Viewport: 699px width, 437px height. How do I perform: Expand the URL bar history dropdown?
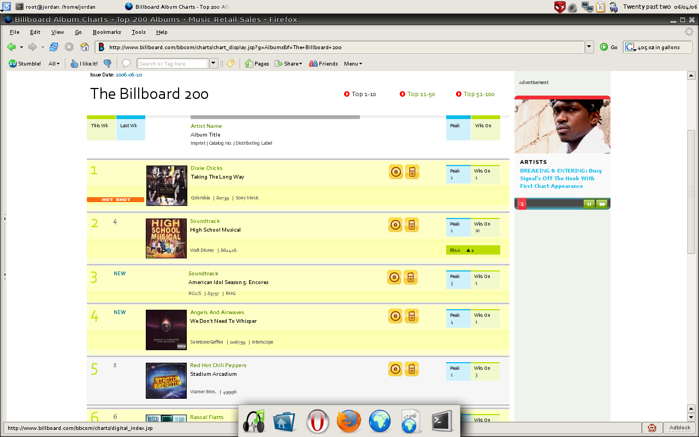589,47
